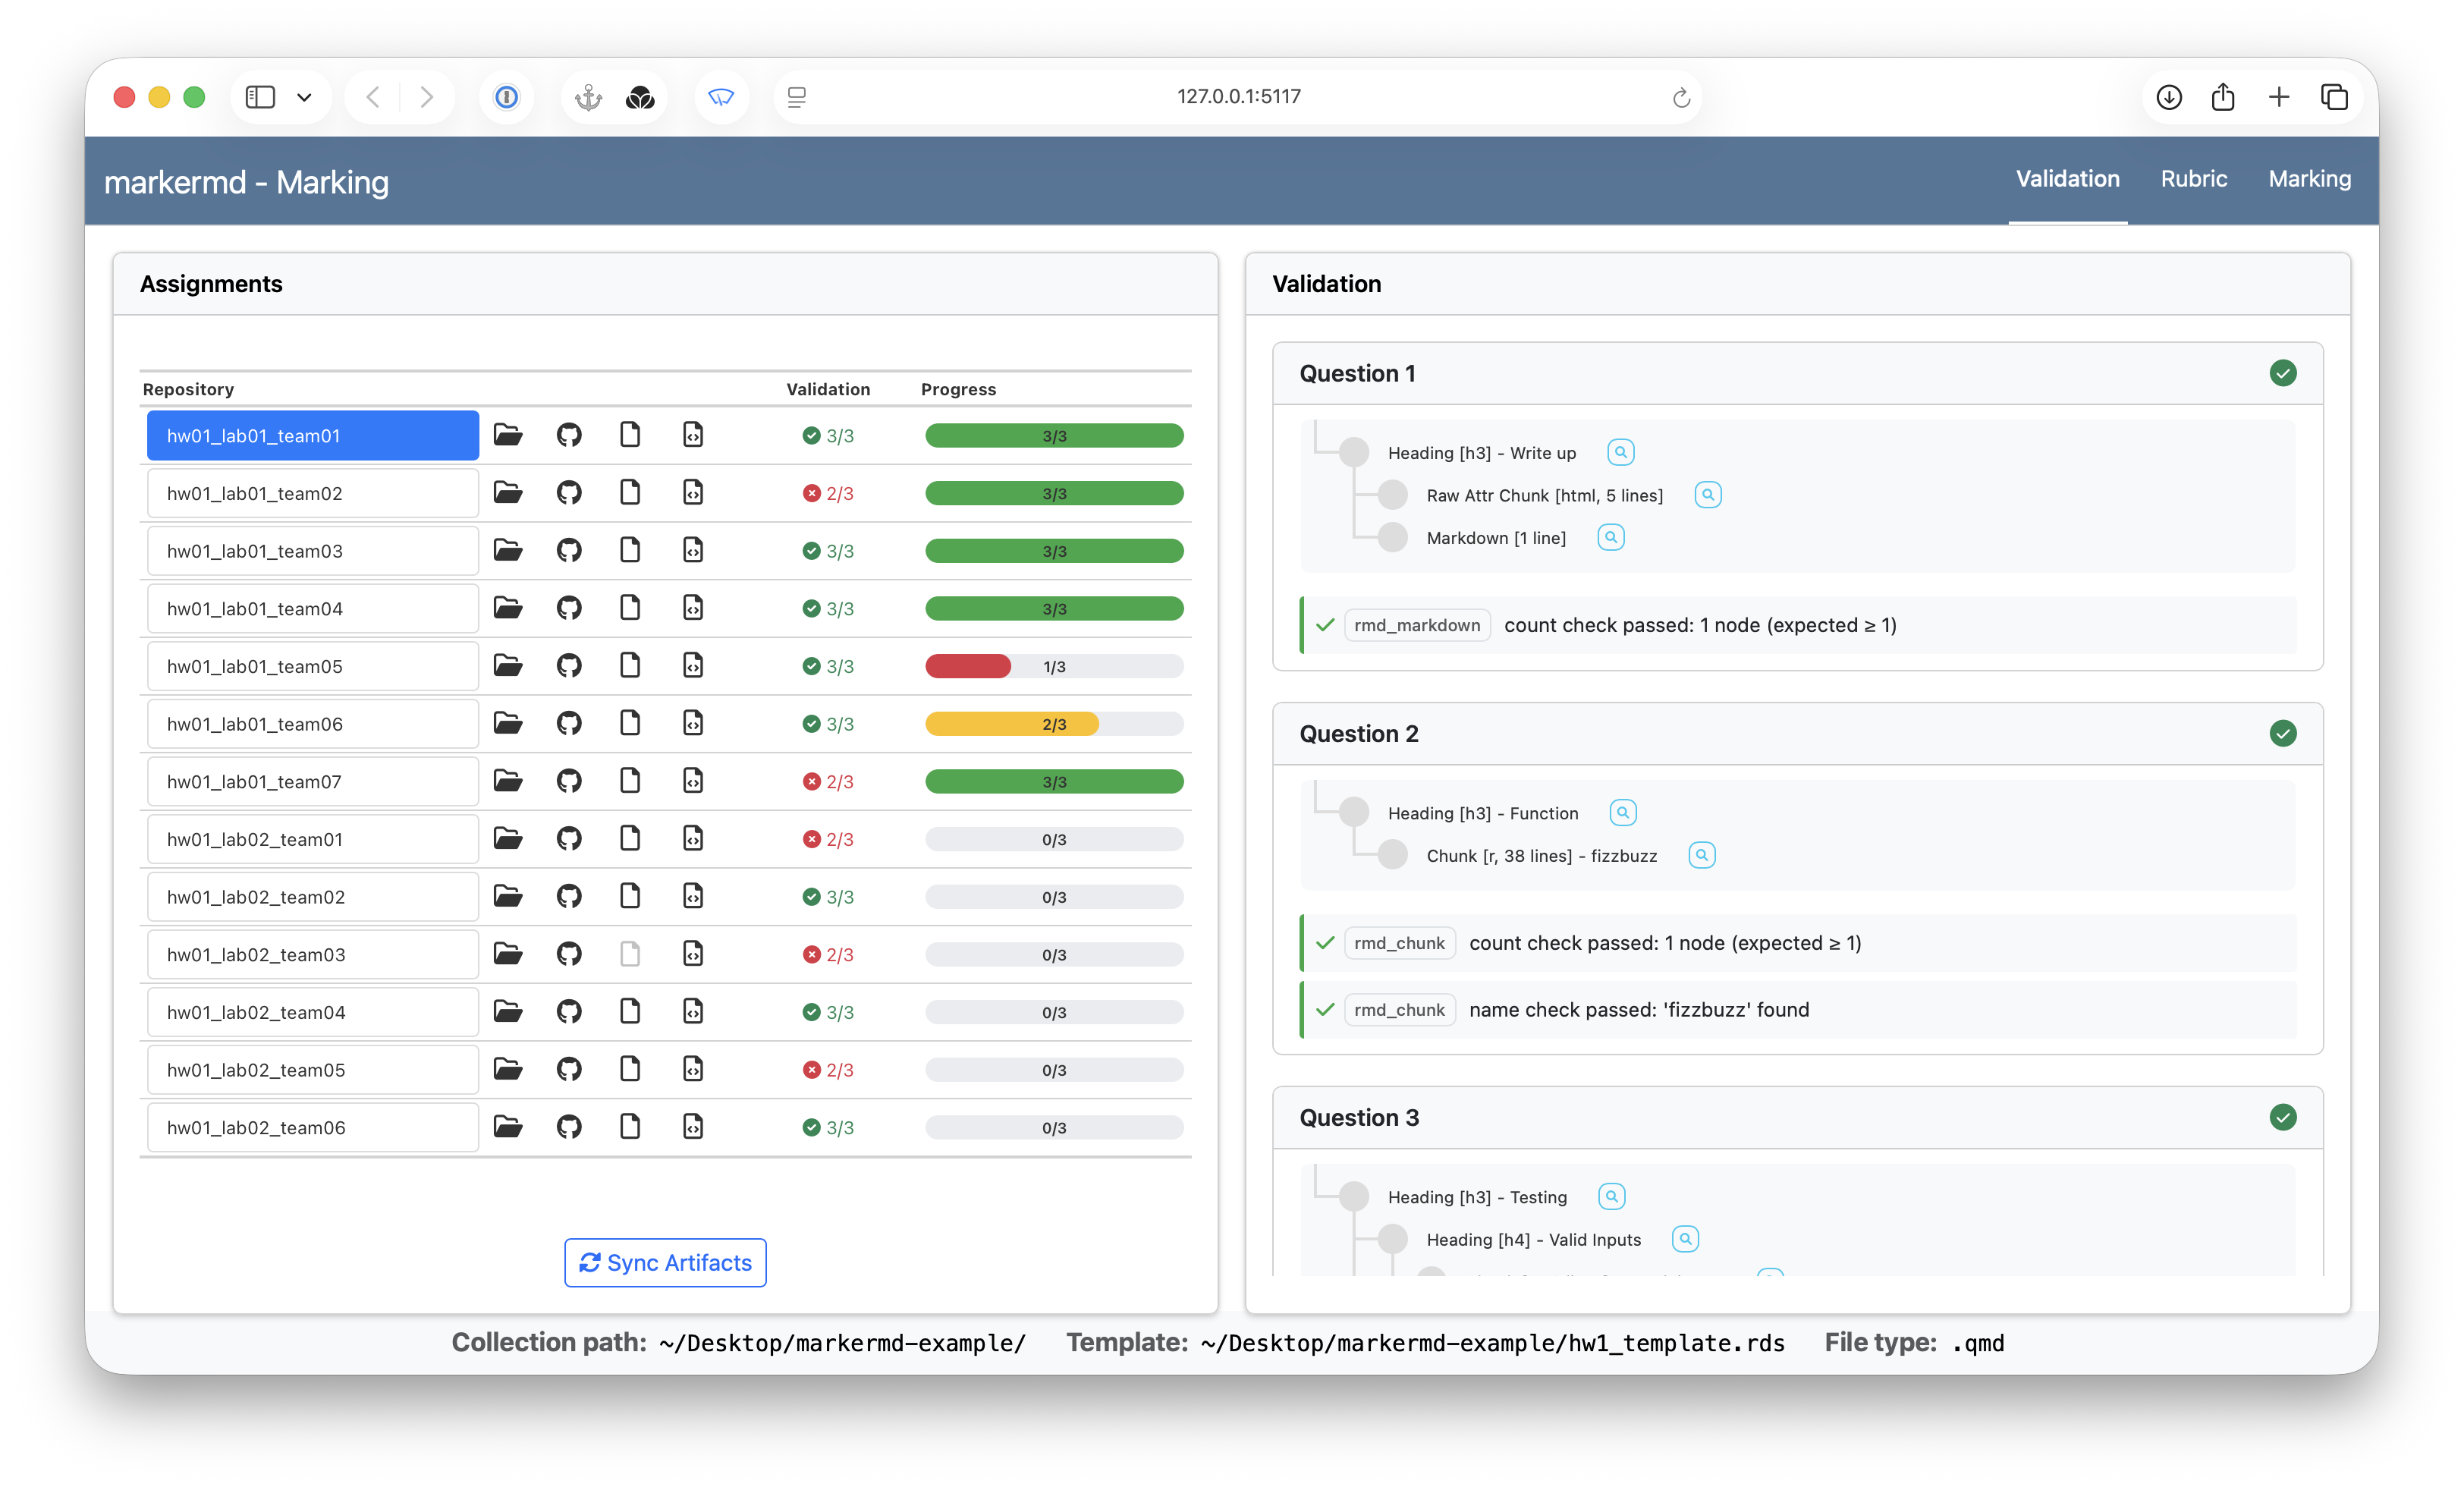Select hw01_lab02_team03 repository
This screenshot has width=2464, height=1487.
point(313,954)
